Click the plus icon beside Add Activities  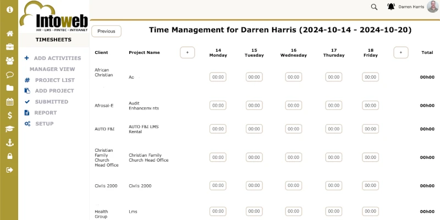pyautogui.click(x=26, y=58)
